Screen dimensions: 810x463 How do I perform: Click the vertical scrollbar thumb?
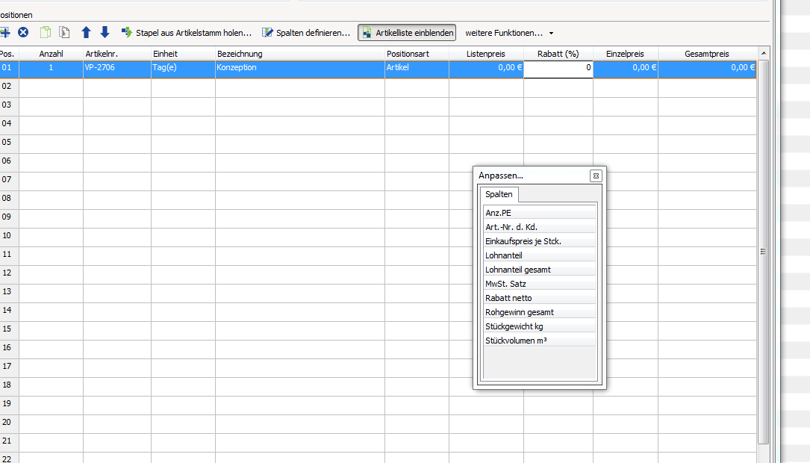coord(763,252)
